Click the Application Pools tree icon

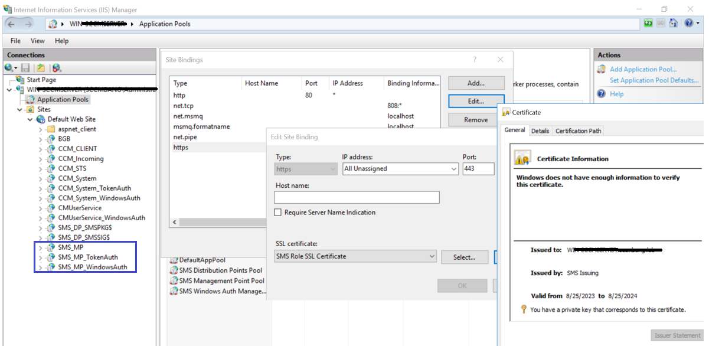pos(31,99)
